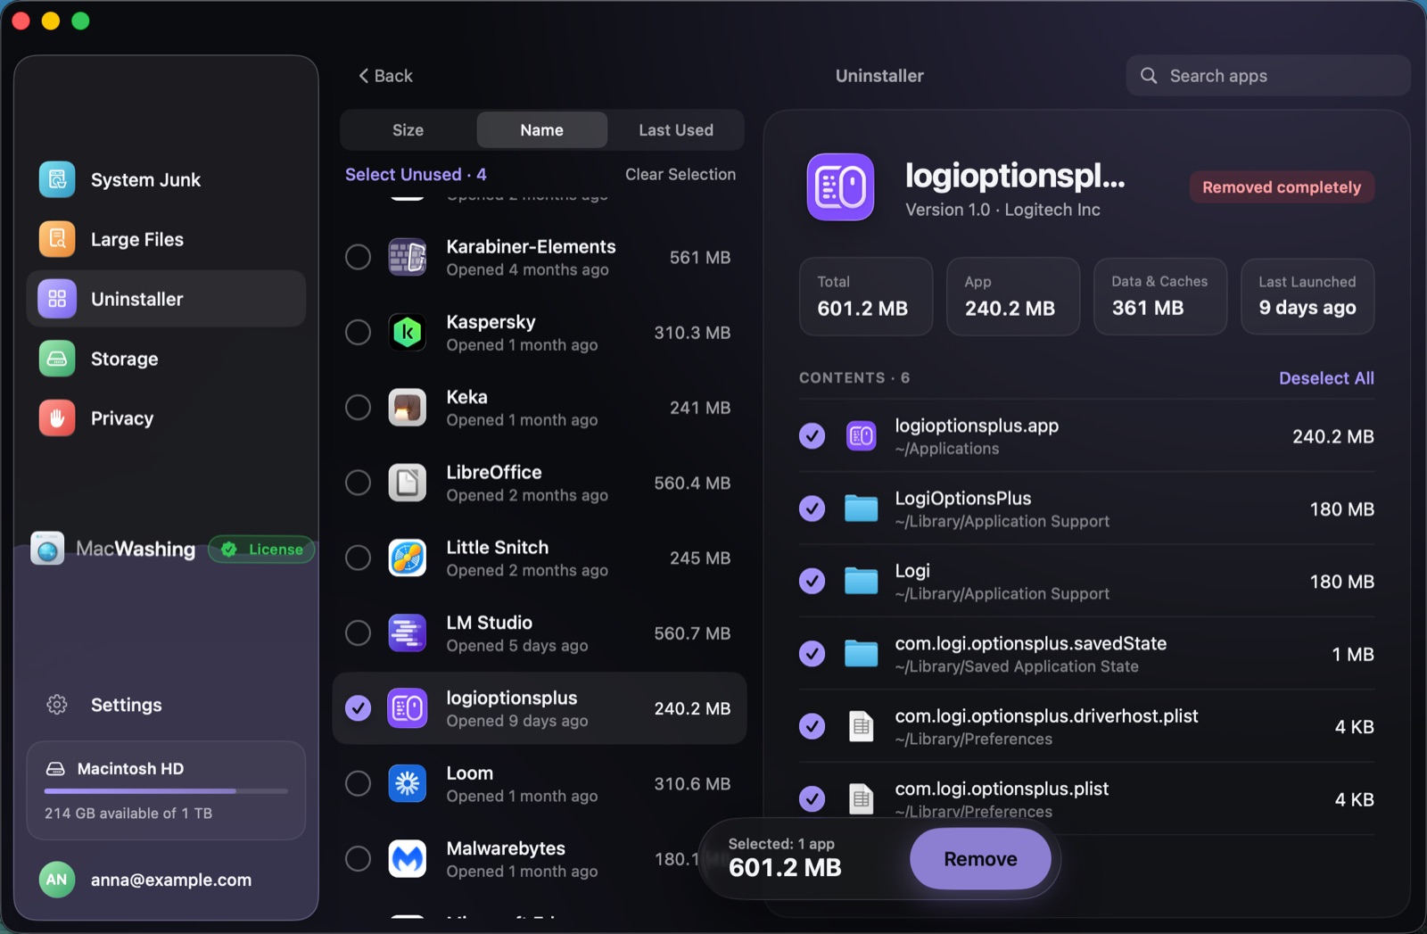The height and width of the screenshot is (934, 1427).
Task: Tick the Karabiner-Elements selection circle
Action: point(358,257)
